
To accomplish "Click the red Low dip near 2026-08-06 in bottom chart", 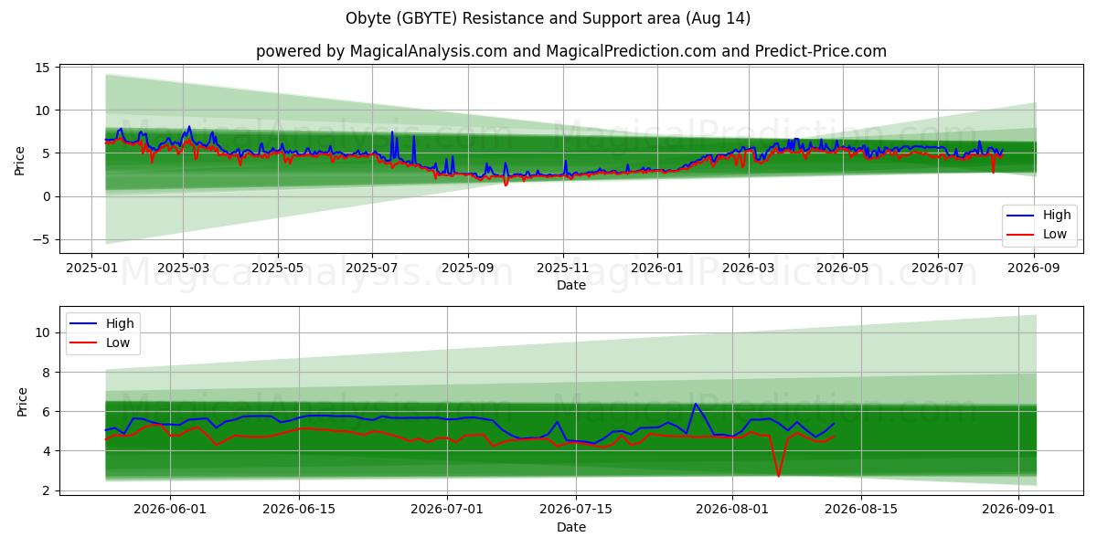I will click(779, 474).
